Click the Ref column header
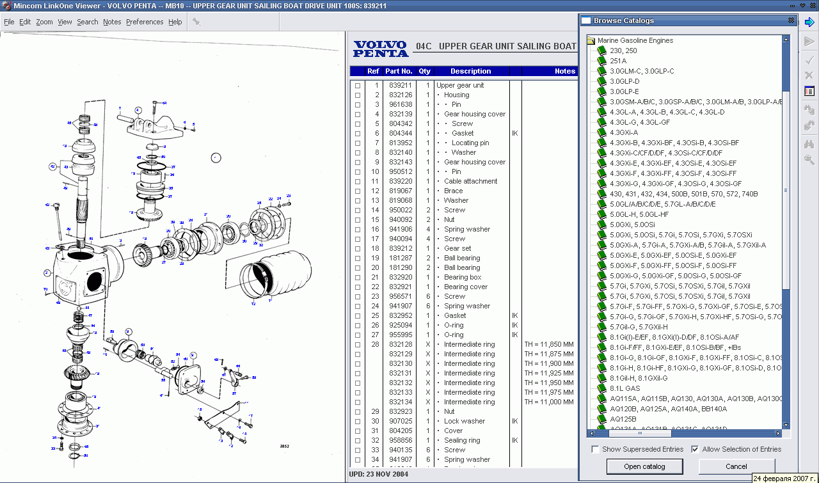 click(x=373, y=71)
